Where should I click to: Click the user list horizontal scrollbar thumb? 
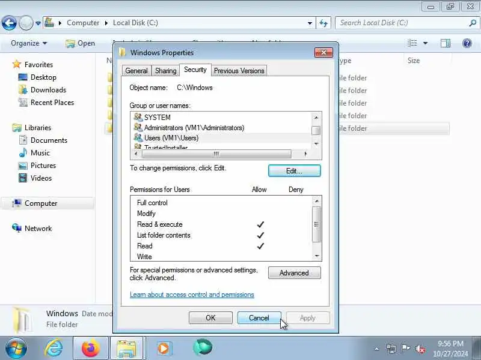[216, 154]
